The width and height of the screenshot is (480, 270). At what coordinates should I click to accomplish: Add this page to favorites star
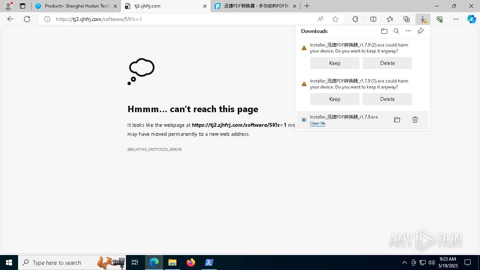tap(335, 19)
